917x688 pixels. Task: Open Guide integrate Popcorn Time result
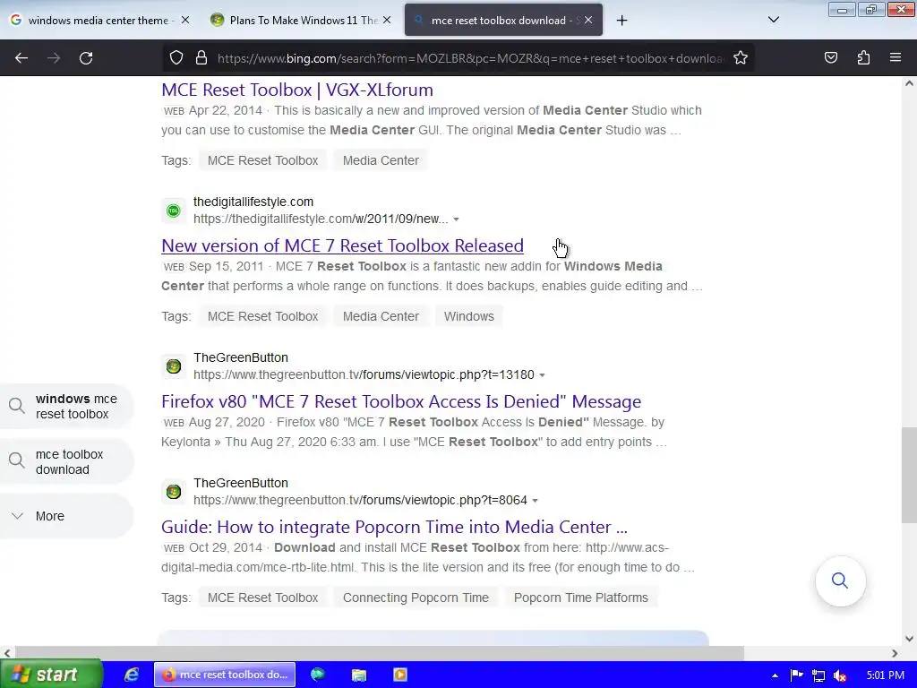click(x=394, y=527)
